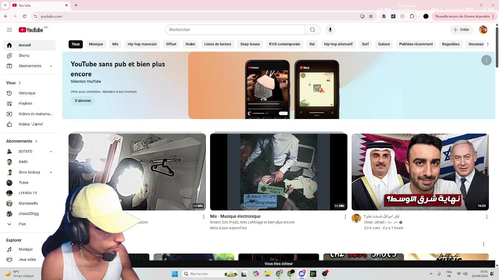Open taskbar volume control
499x280 pixels.
click(x=465, y=274)
